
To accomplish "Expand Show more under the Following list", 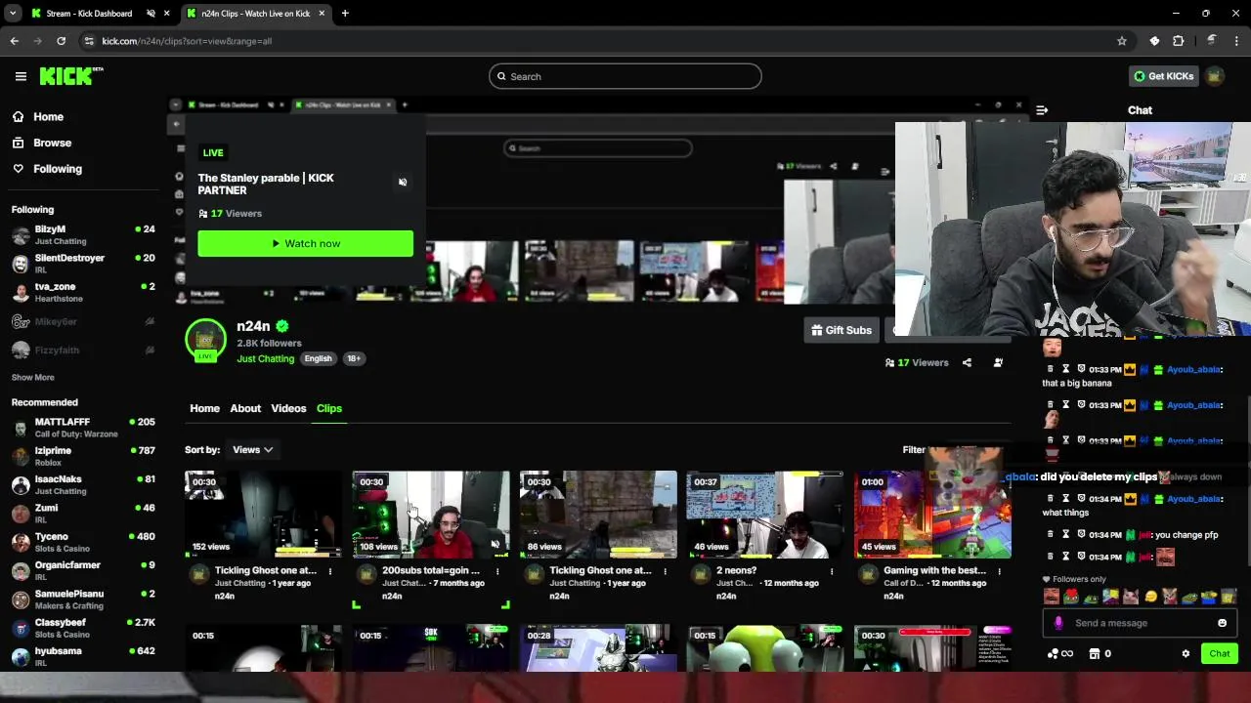I will click(33, 377).
